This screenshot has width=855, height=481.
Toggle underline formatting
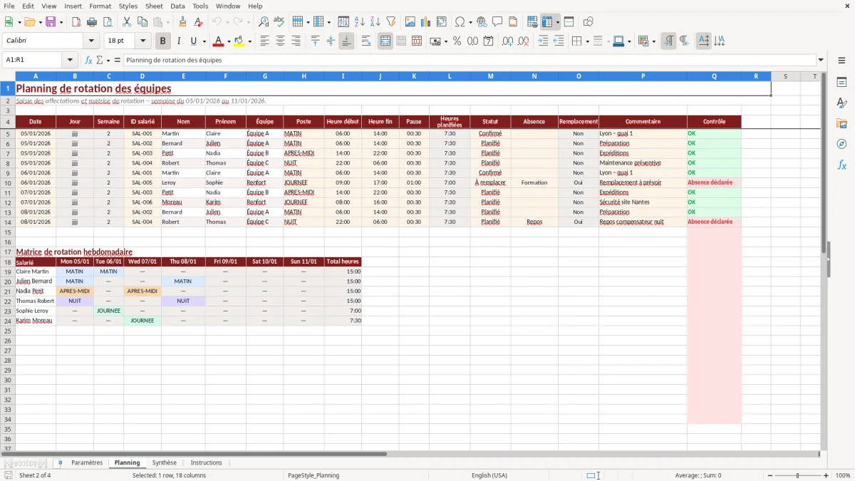click(x=194, y=41)
